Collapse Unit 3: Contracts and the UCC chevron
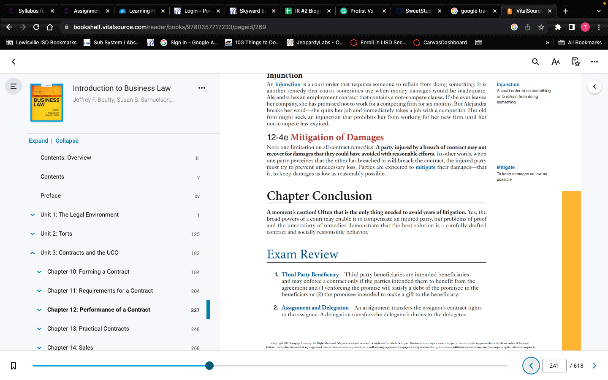The height and width of the screenshot is (380, 608). click(33, 253)
